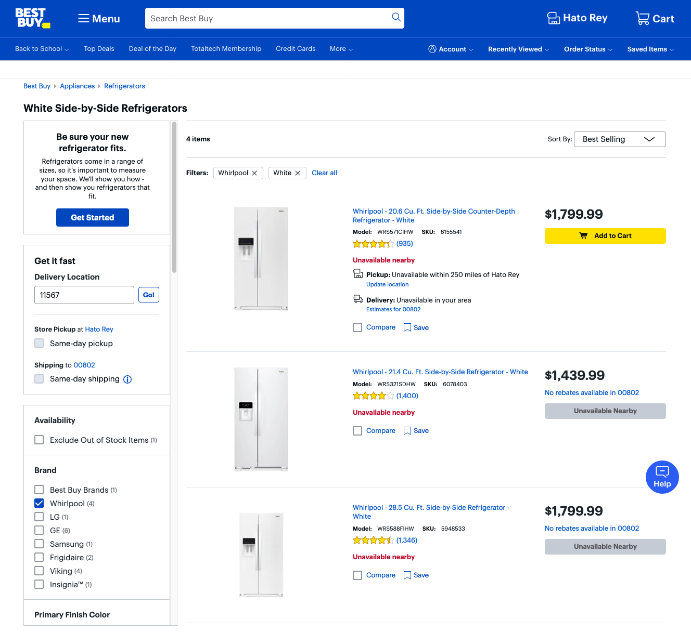Click the Go! delivery location button
The height and width of the screenshot is (632, 691).
pyautogui.click(x=149, y=295)
